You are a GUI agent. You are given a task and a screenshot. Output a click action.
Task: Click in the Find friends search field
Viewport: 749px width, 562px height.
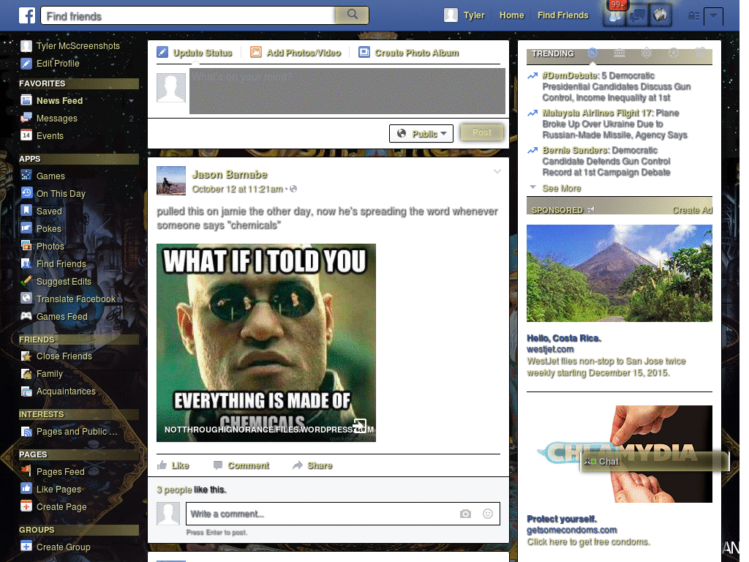pos(189,16)
